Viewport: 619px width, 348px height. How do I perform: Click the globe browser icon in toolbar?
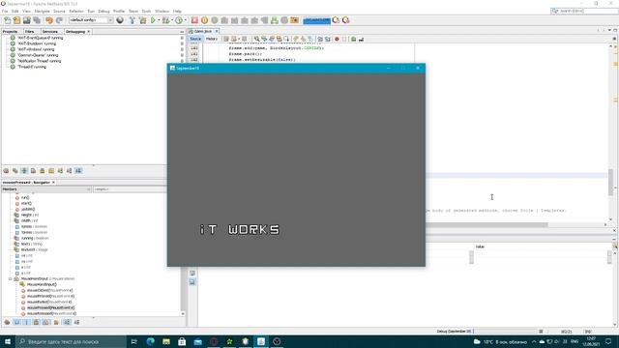coord(120,20)
